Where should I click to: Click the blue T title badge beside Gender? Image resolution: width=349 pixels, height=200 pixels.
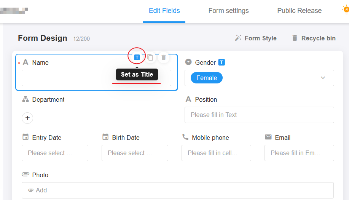coord(222,62)
